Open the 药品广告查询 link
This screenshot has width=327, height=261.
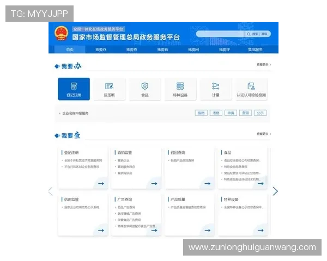(x=126, y=207)
